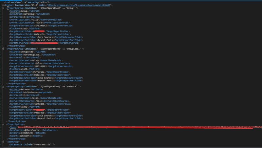Click the xml version declaration line
The height and width of the screenshot is (148, 262).
click(27, 2)
